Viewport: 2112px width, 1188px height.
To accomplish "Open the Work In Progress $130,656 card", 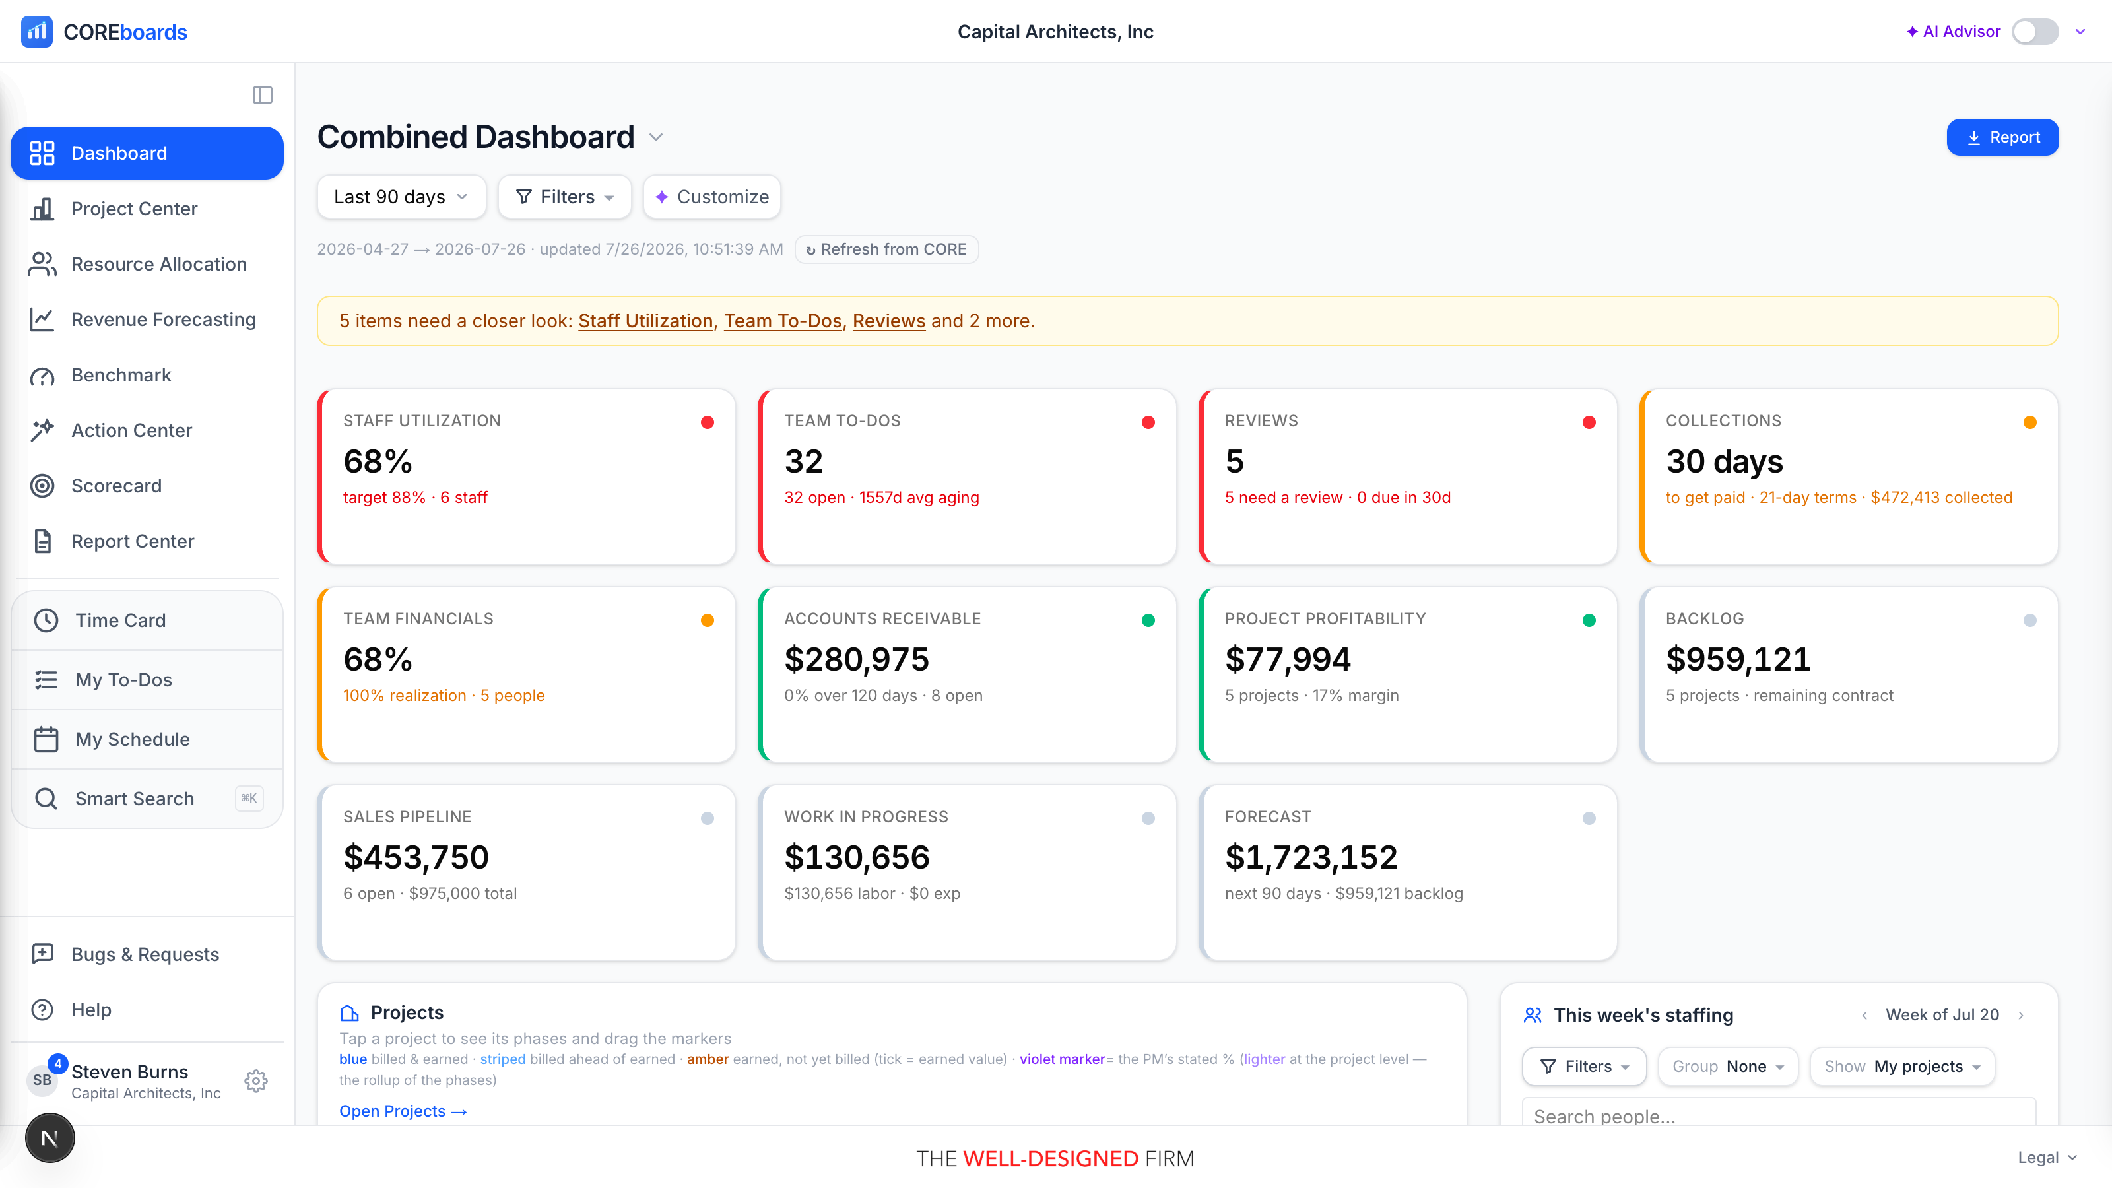I will point(968,873).
